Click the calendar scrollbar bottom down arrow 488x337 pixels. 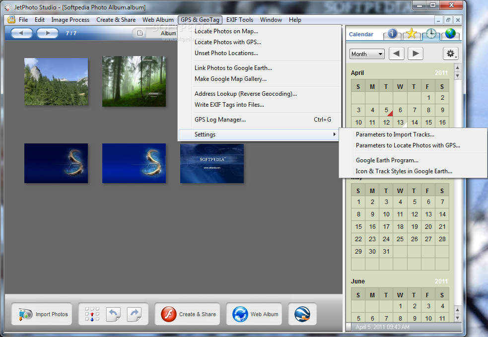pos(457,318)
